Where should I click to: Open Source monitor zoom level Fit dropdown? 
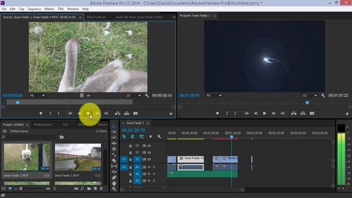click(x=37, y=95)
